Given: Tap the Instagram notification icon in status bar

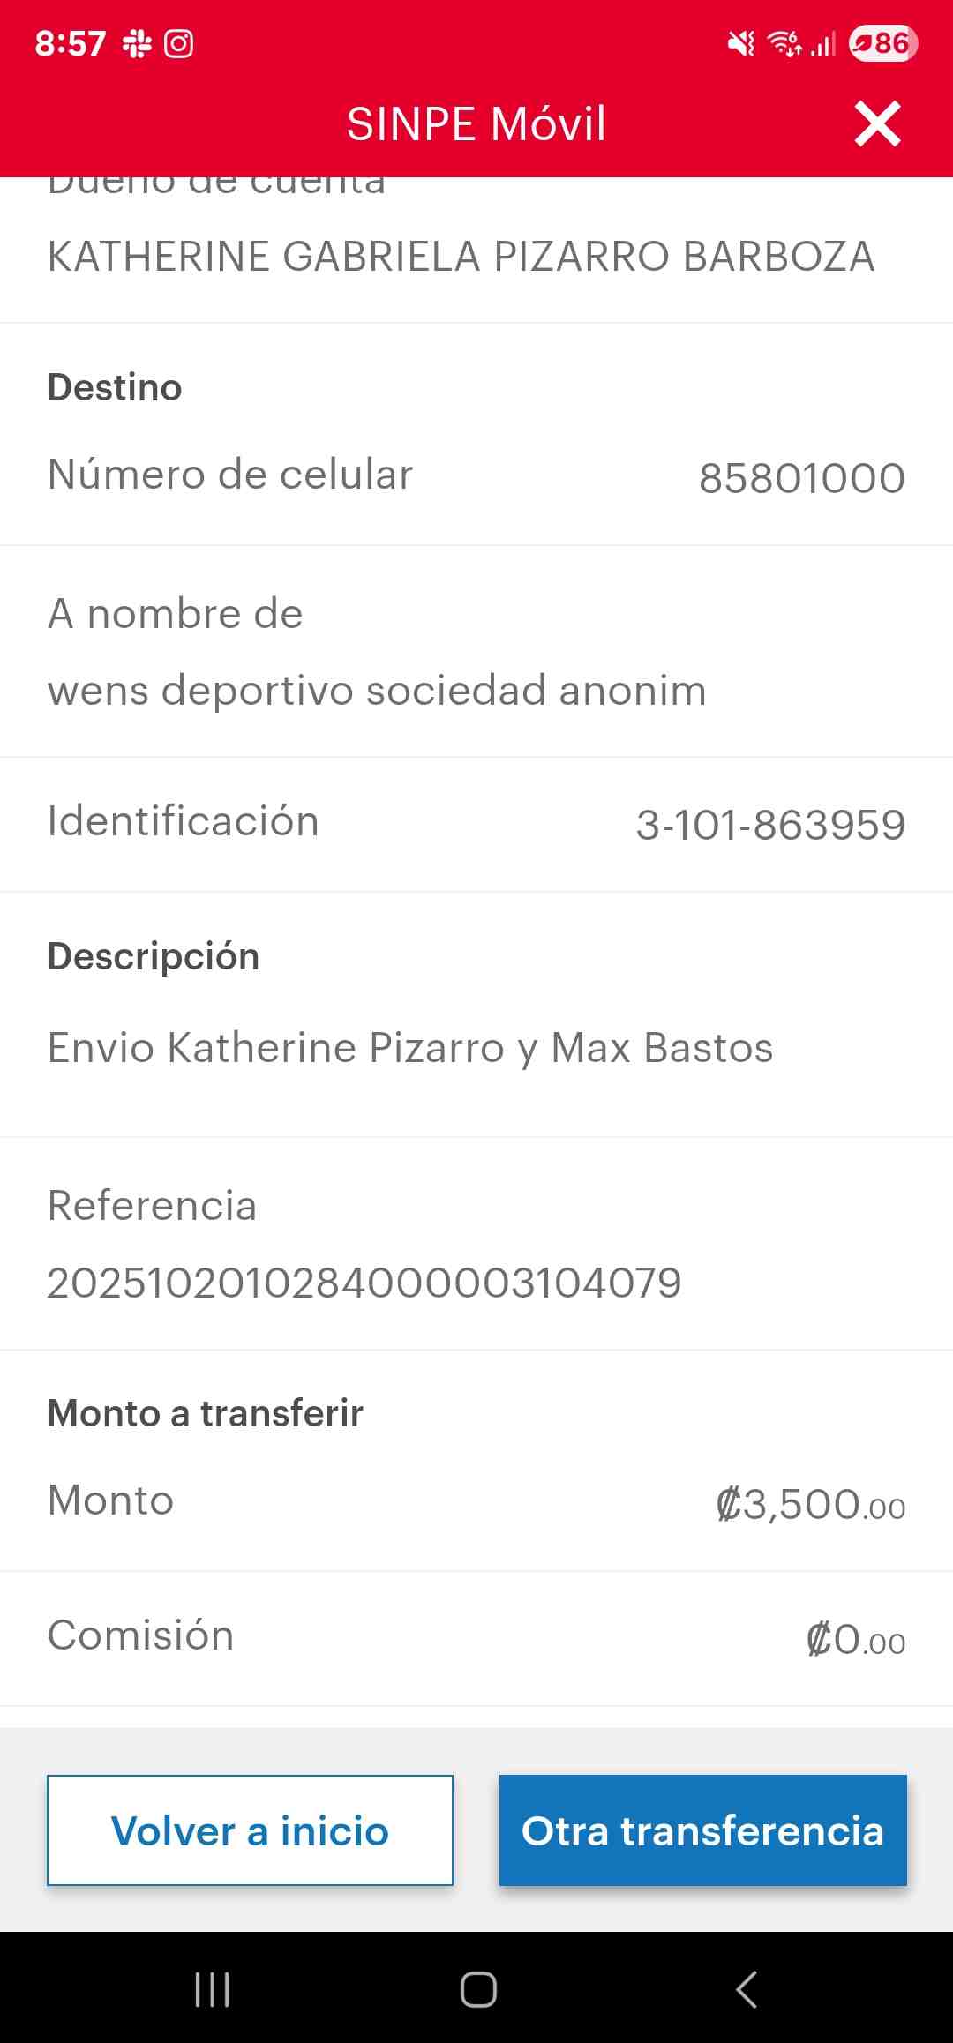Looking at the screenshot, I should click(178, 43).
